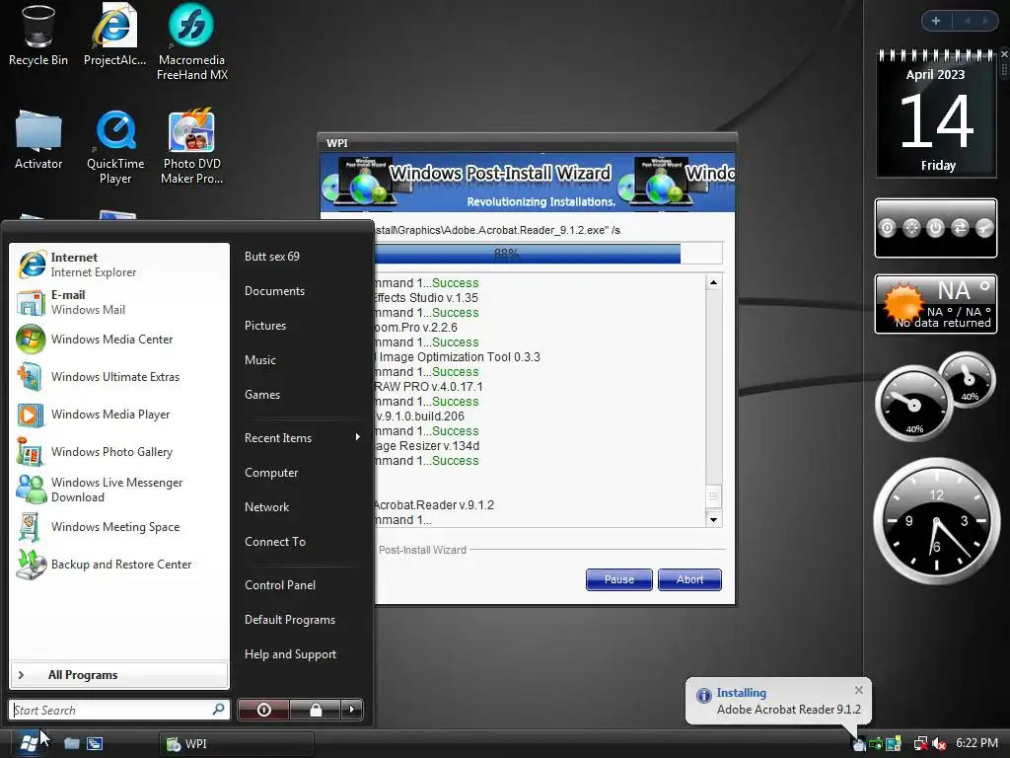1010x758 pixels.
Task: Open the Activator folder icon
Action: pos(38,140)
